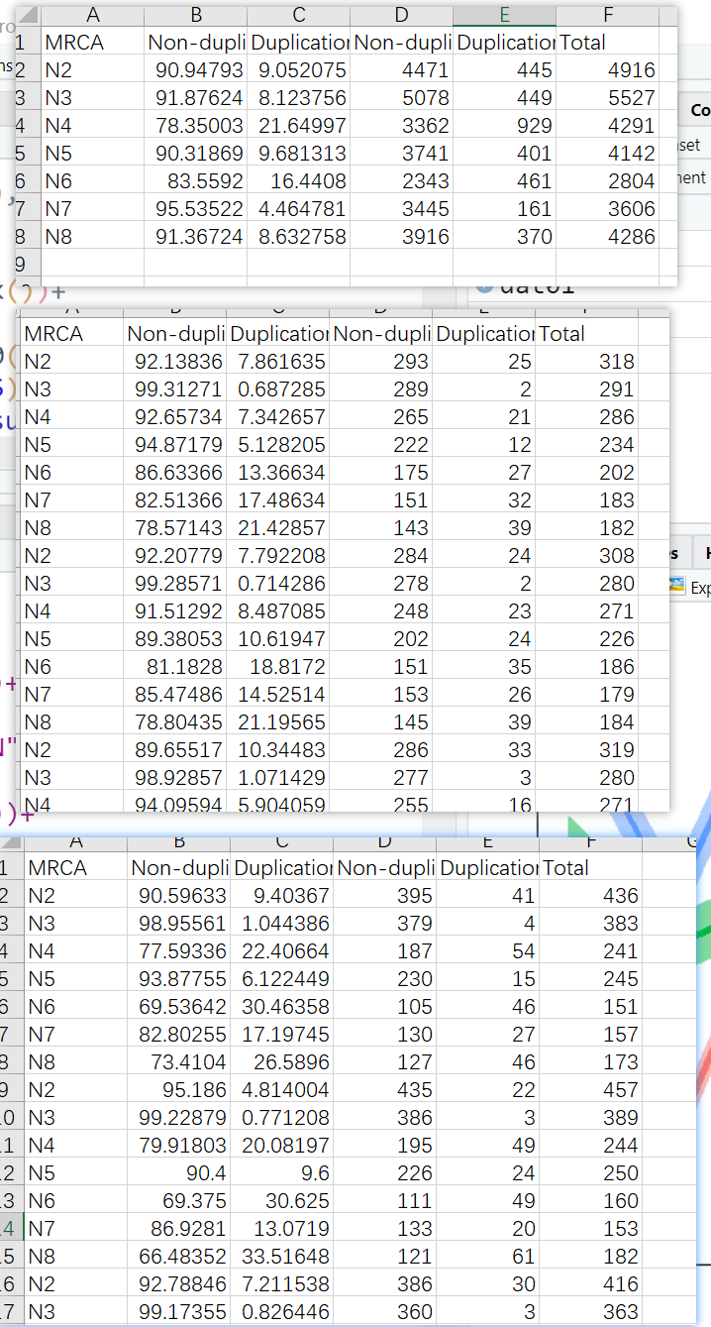Image resolution: width=711 pixels, height=1327 pixels.
Task: Click cell containing 90.59633
Action: tap(180, 895)
